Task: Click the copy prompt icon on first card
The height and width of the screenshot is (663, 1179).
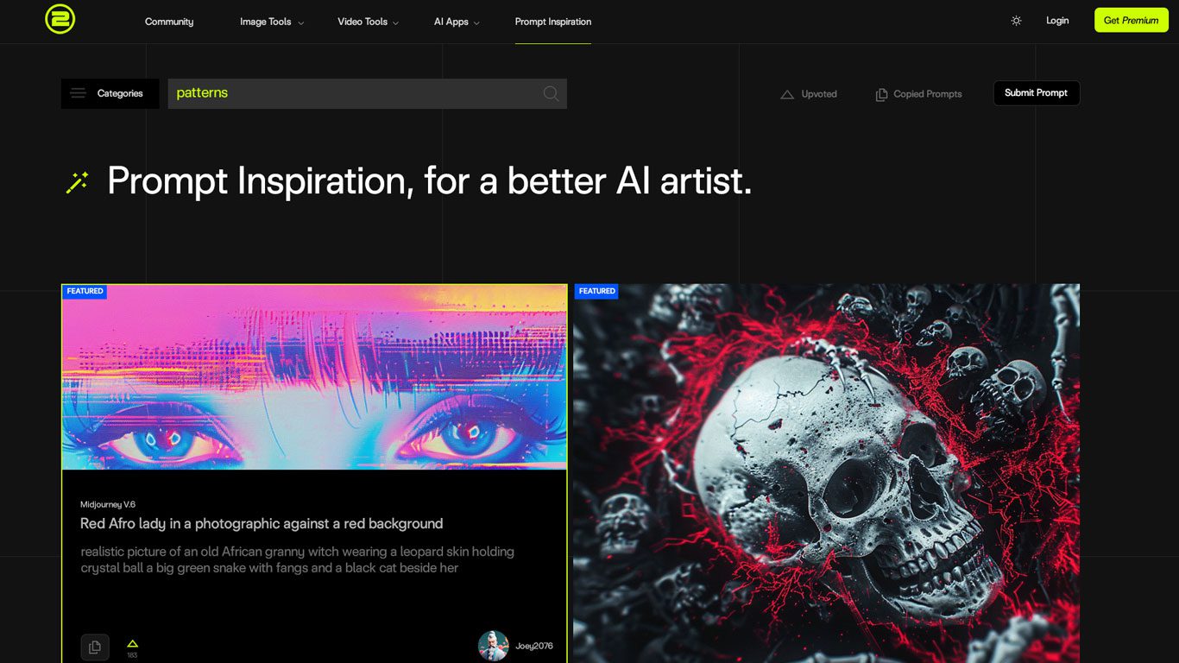Action: coord(95,647)
